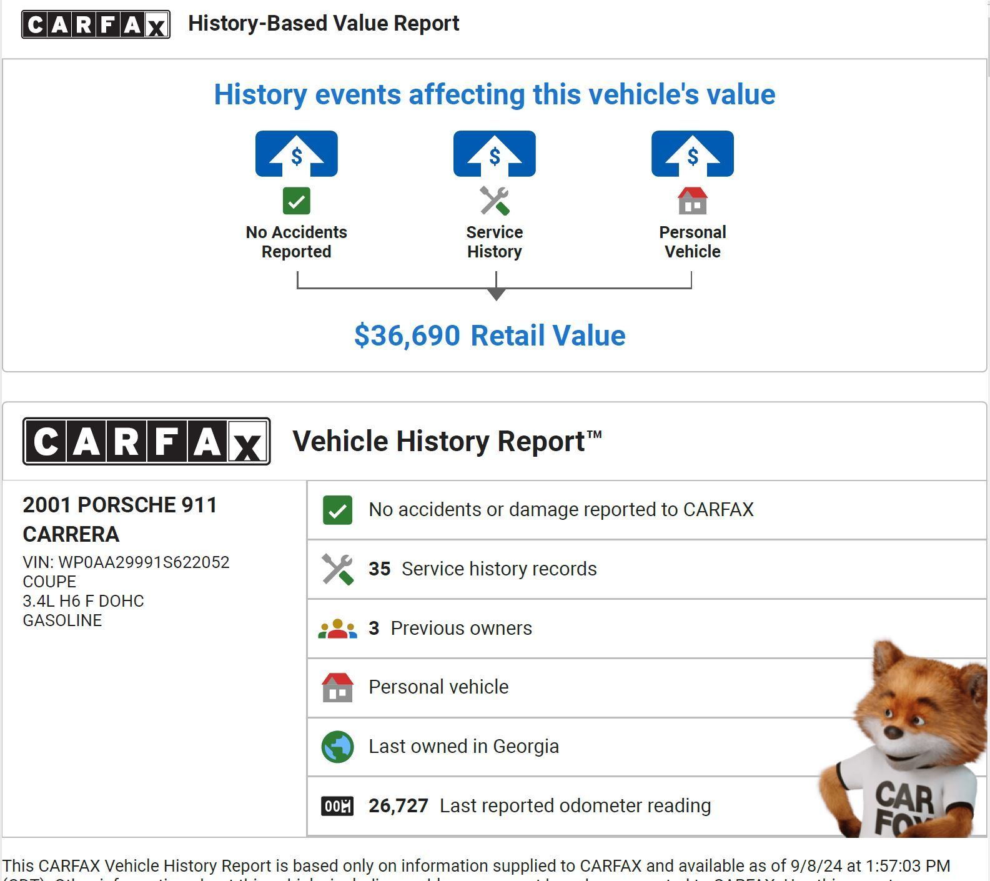Click green check beside No accidents or damage
The width and height of the screenshot is (990, 881).
[x=337, y=510]
